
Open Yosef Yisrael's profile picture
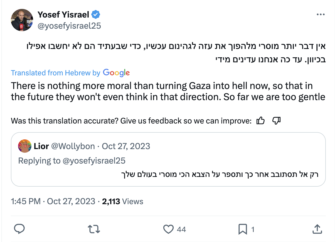22,20
